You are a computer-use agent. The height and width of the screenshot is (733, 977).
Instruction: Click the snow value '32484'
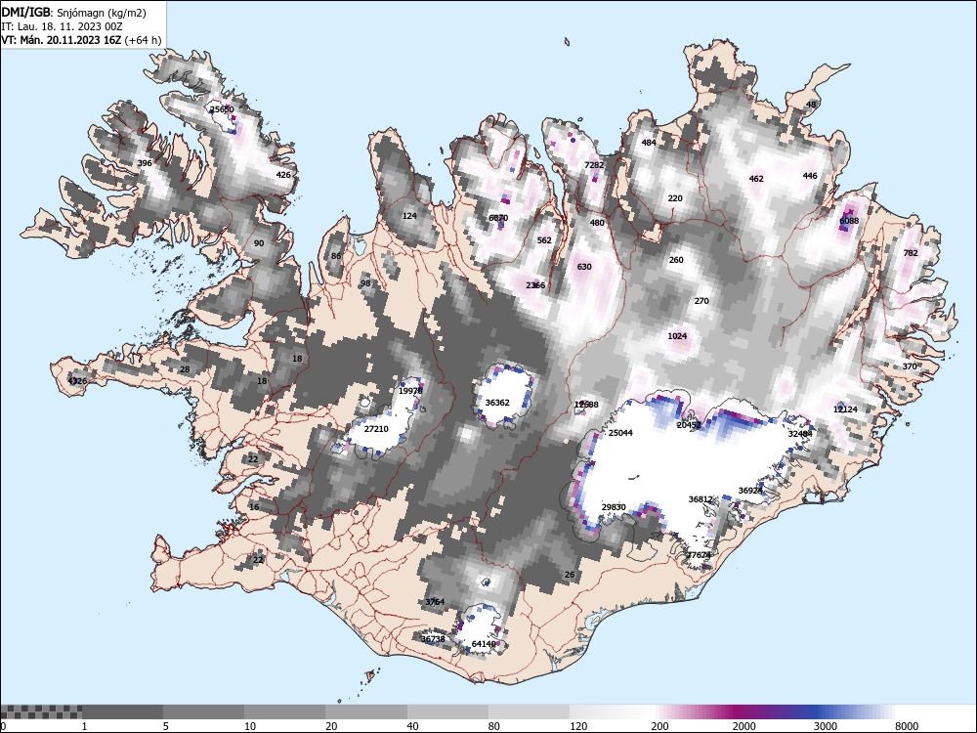coord(800,434)
